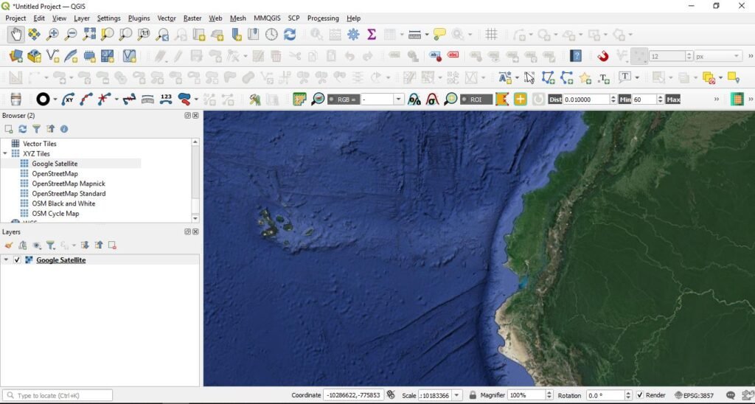Click the blue Refresh map icon
Screen dimensions: 755x404
tap(290, 34)
